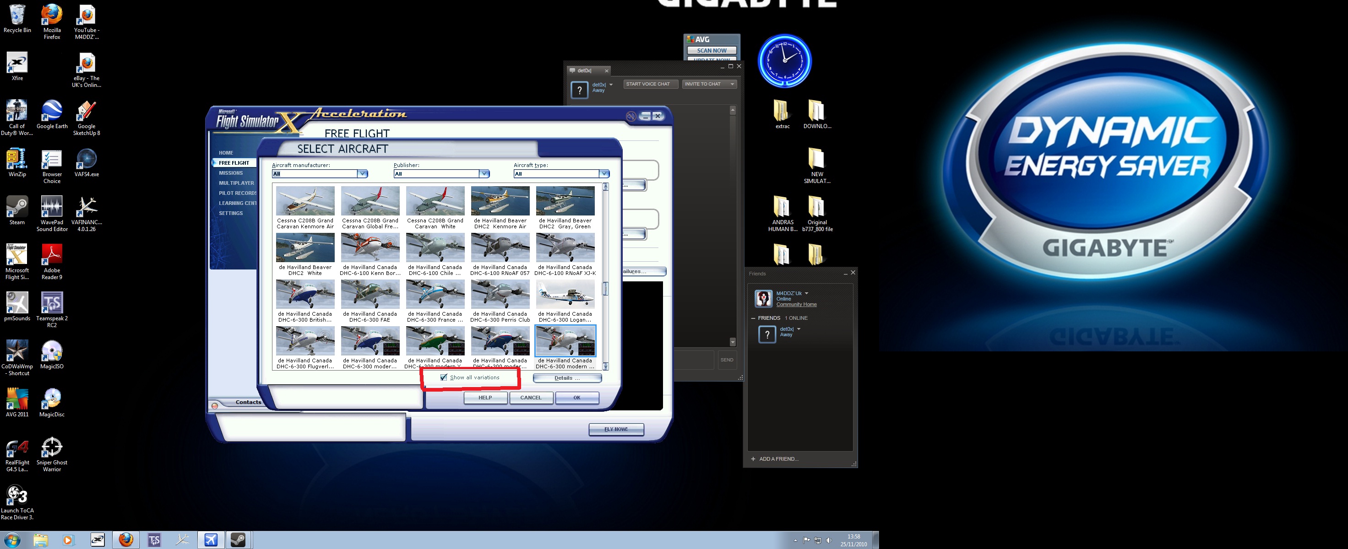Open the Publisher dropdown

click(484, 173)
